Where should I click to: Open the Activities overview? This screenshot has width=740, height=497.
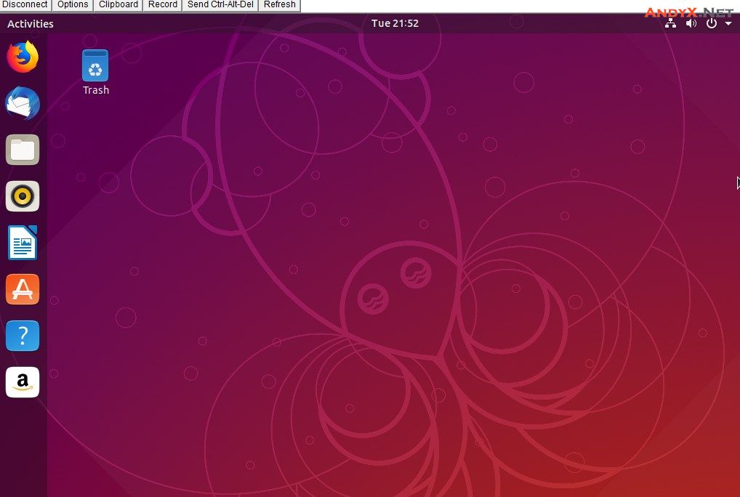coord(31,23)
